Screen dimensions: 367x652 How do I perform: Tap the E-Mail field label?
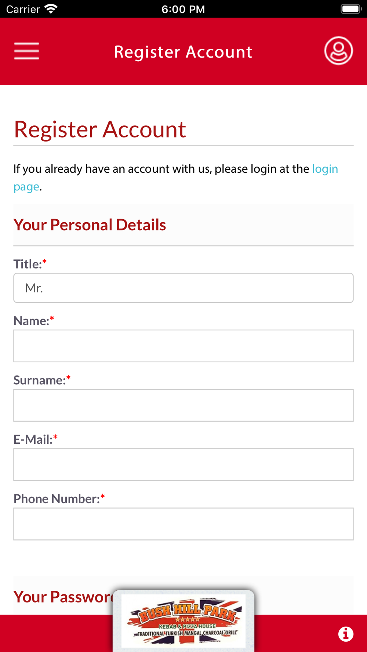[33, 439]
